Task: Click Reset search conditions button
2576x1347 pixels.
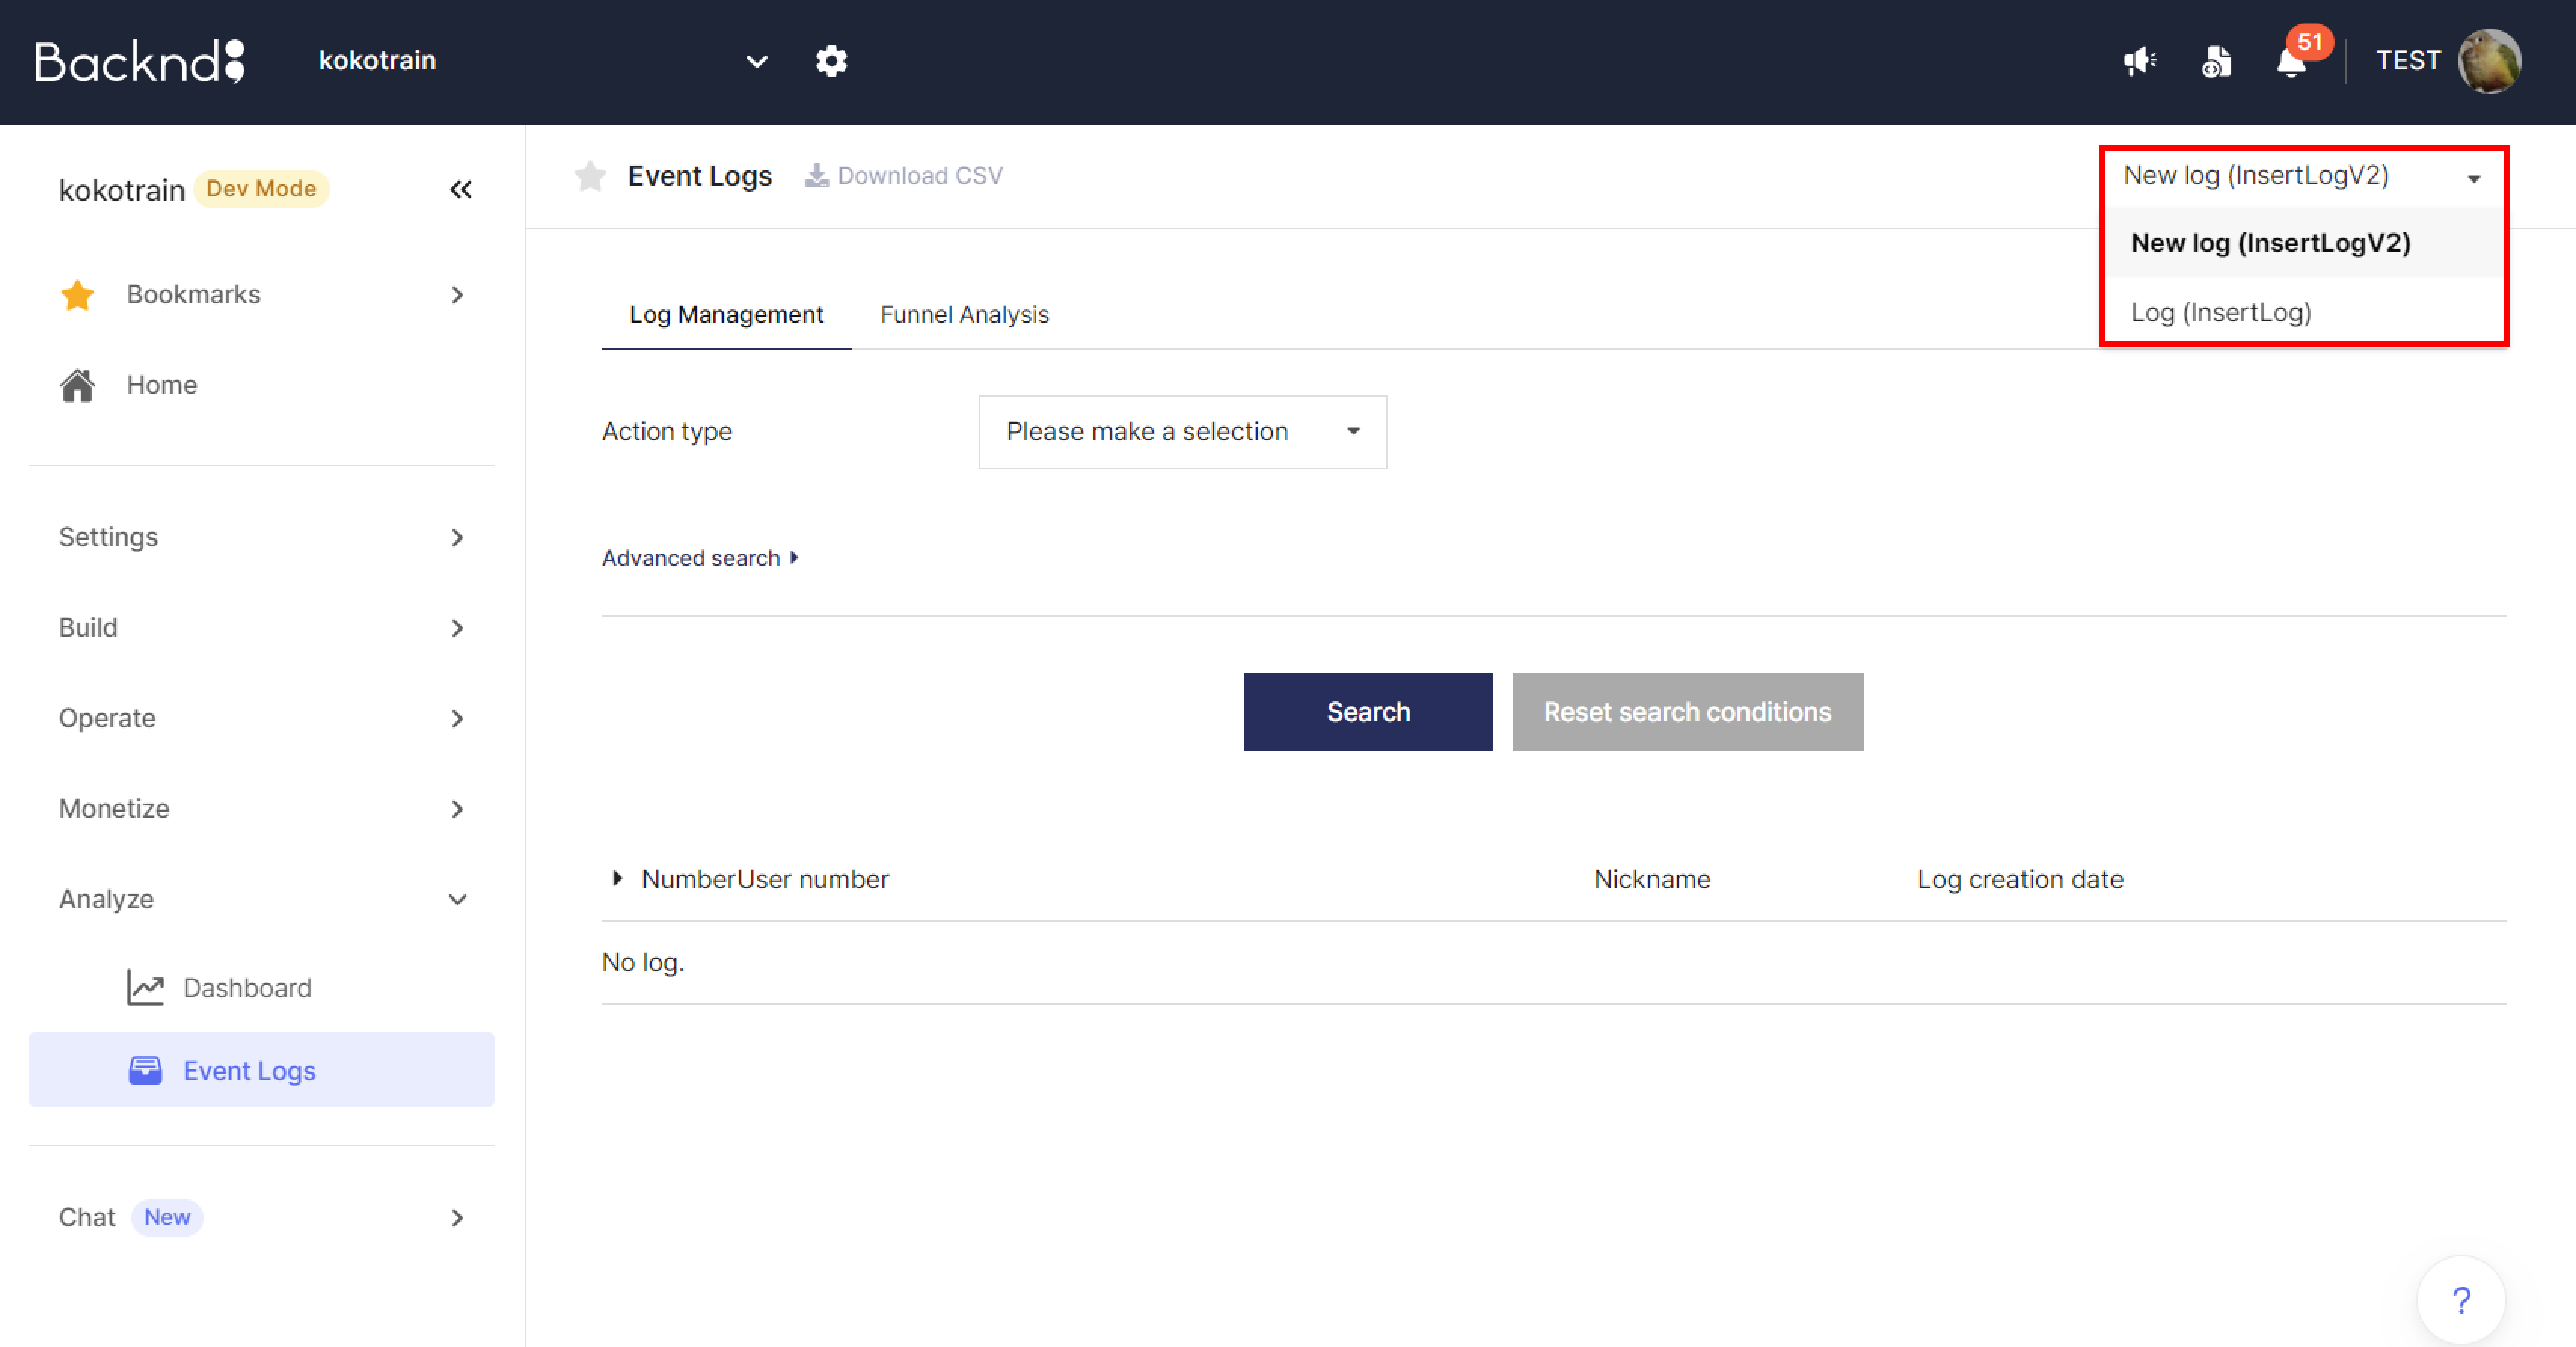Action: (x=1687, y=712)
